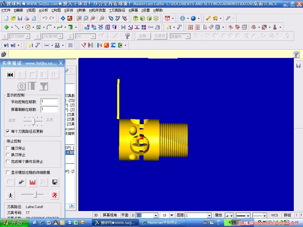303x227 pixels.
Task: Click the red bar chart icon
Action: tap(33, 182)
